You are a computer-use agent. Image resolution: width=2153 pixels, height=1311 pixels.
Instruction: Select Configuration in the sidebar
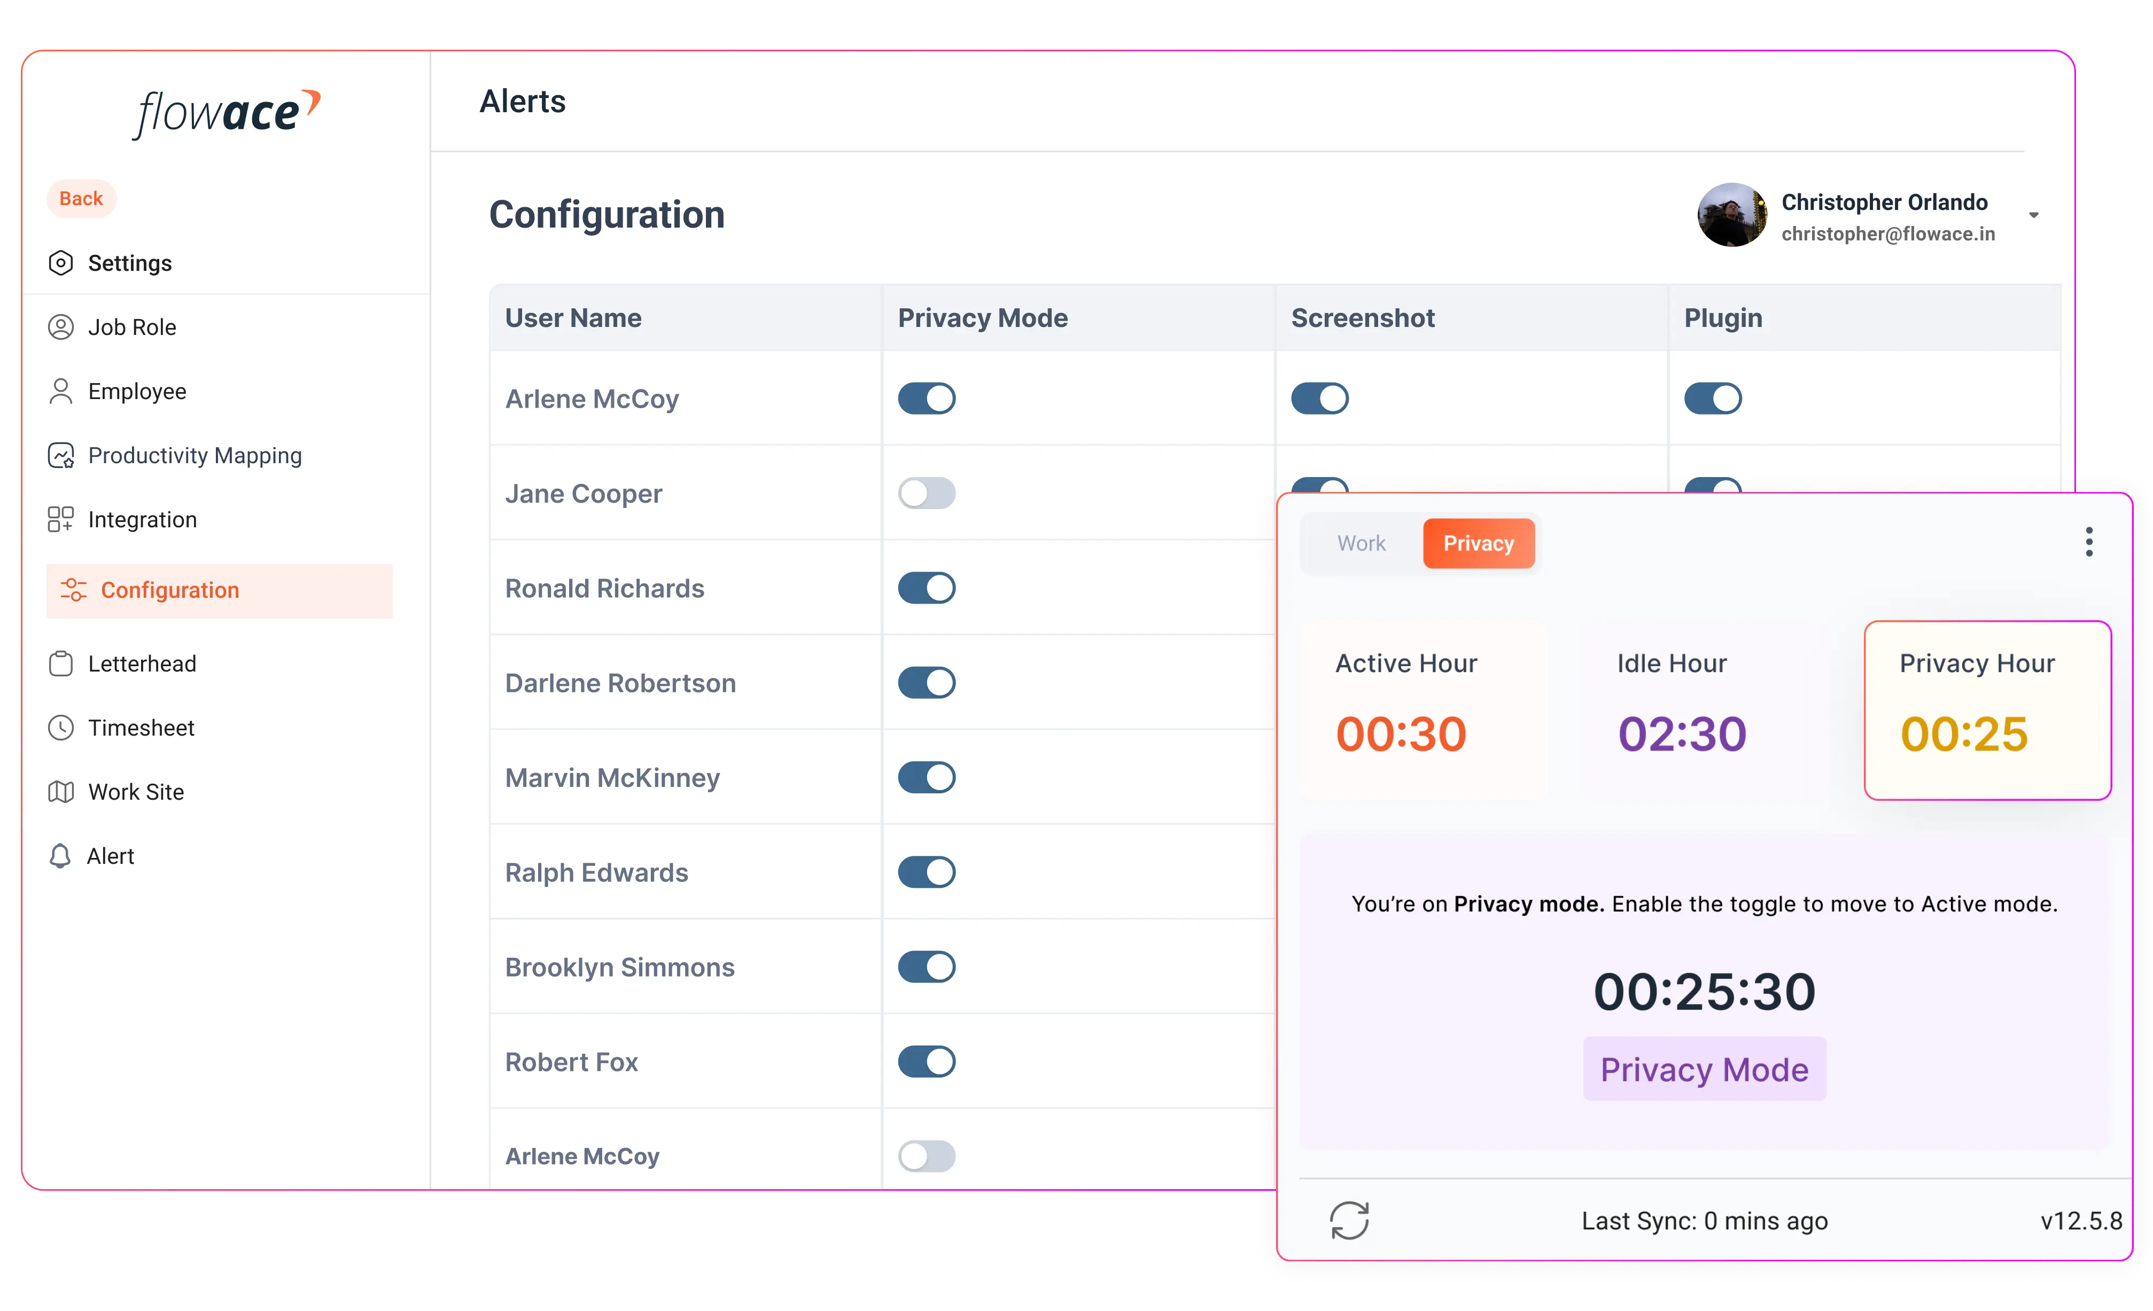tap(219, 590)
